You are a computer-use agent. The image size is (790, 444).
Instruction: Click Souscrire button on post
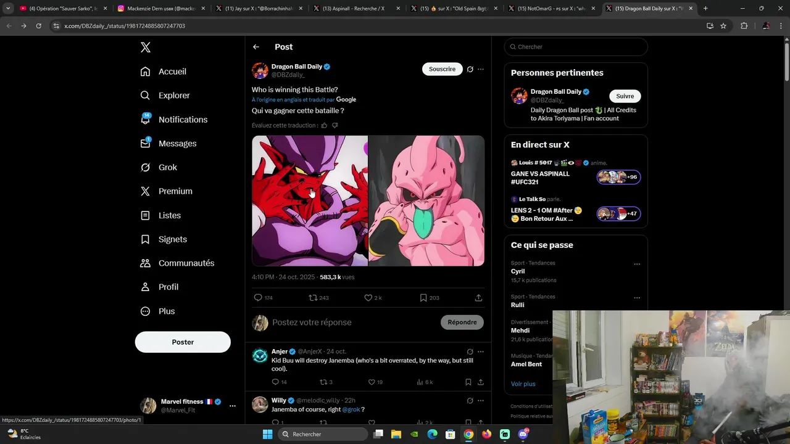(x=443, y=69)
